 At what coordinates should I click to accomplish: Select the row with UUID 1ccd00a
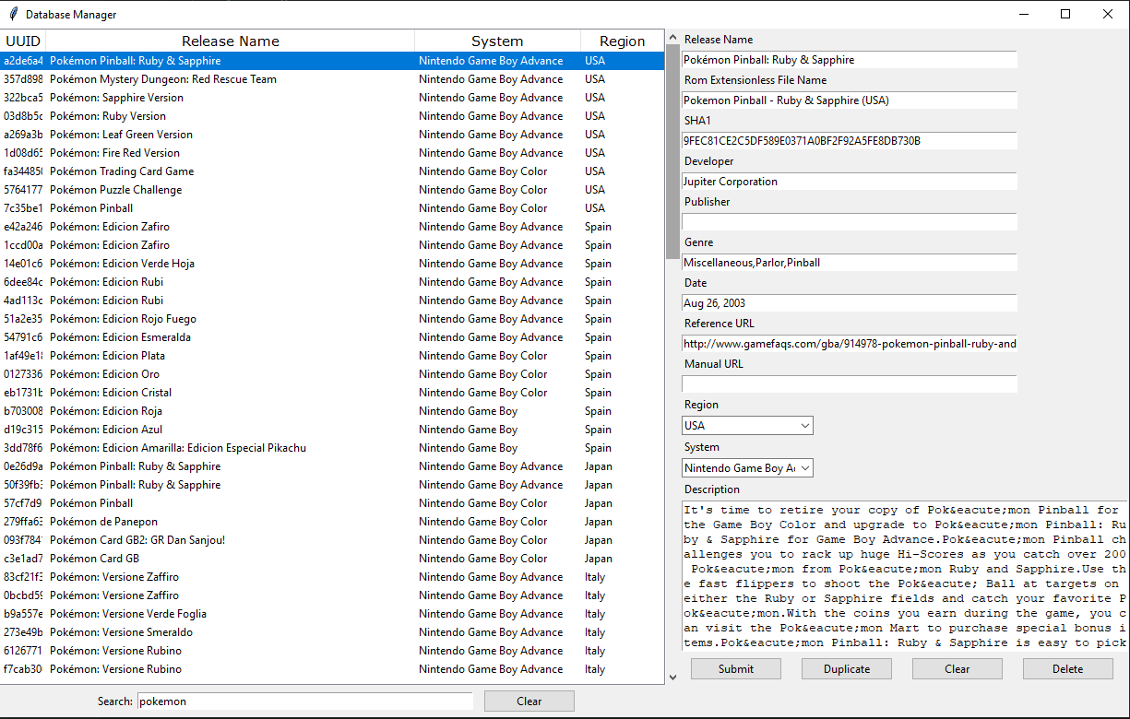(x=332, y=245)
